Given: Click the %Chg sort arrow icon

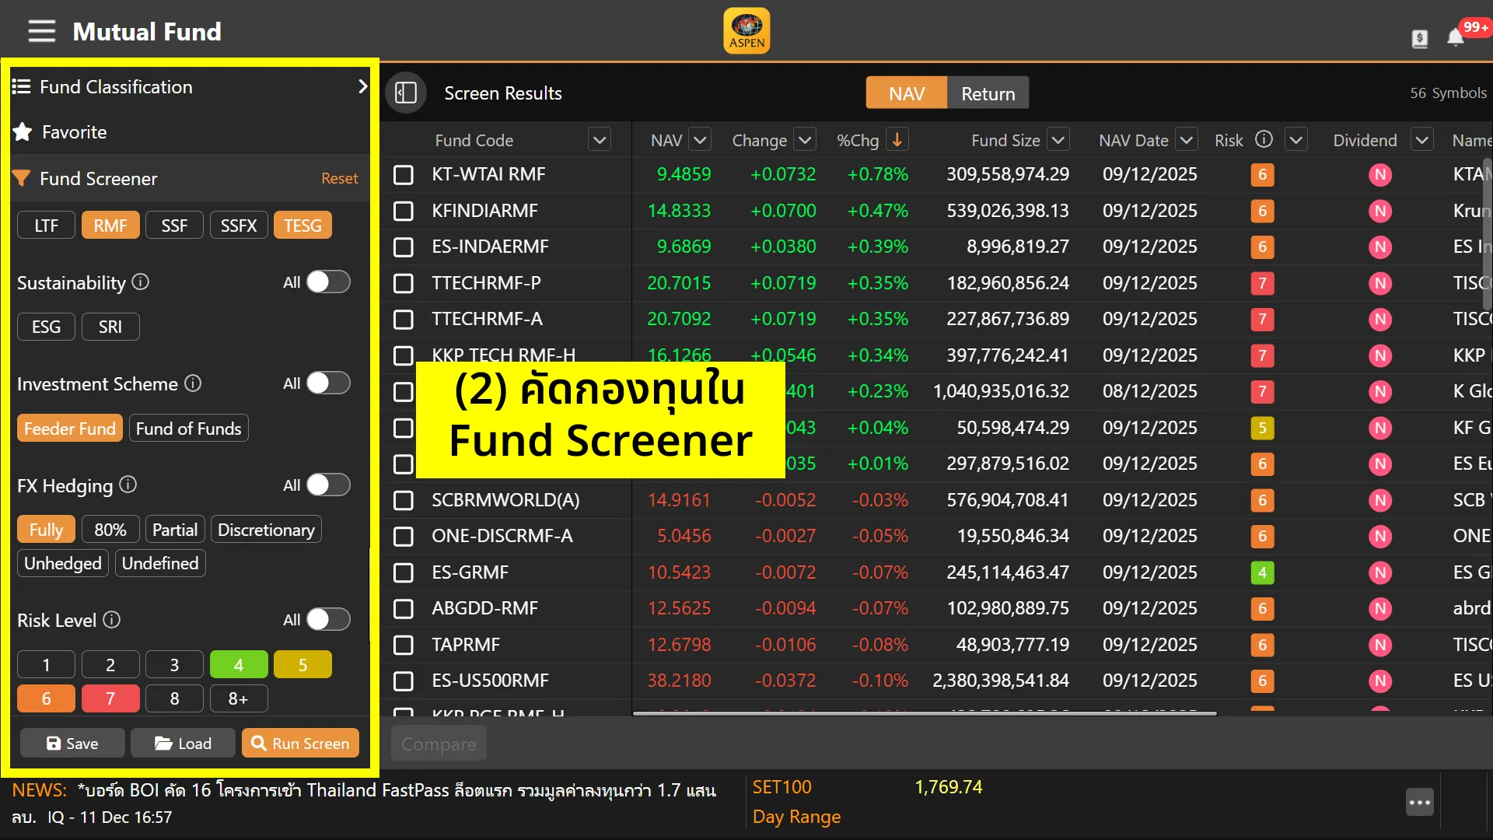Looking at the screenshot, I should [897, 140].
